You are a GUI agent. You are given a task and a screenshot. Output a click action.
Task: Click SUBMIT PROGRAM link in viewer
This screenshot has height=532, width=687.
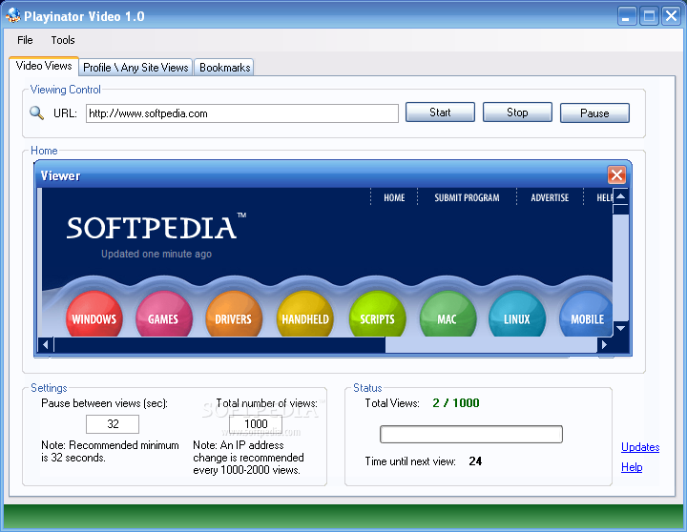[x=467, y=198]
